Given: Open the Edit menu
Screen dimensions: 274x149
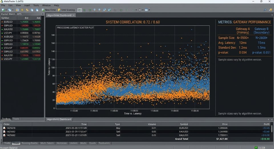Looking at the screenshot, I should pyautogui.click(x=10, y=5).
